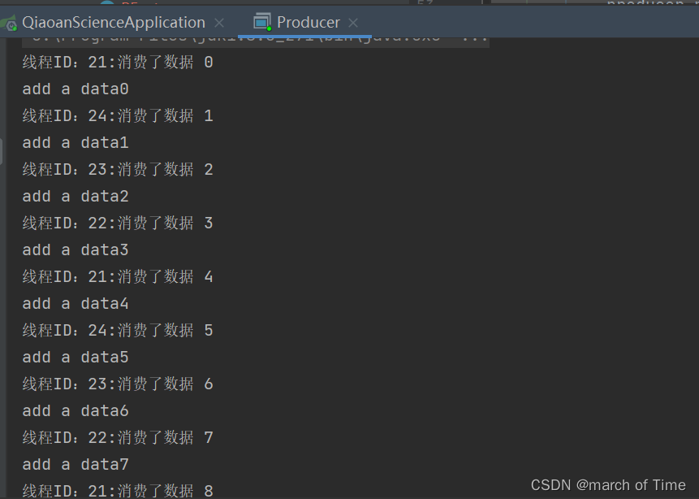This screenshot has width=699, height=499.
Task: Click console line '线程ID: 24:消费了数据 5'
Action: pos(118,330)
